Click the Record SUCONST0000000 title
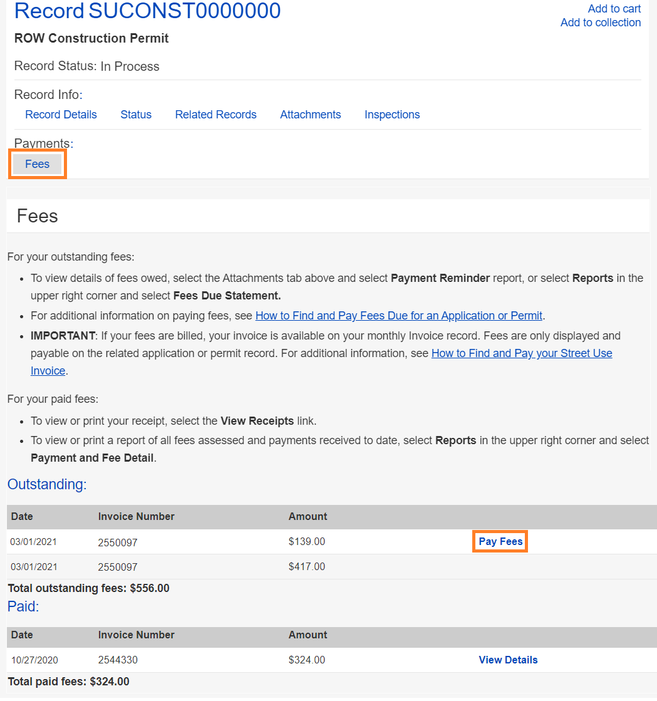This screenshot has width=657, height=701. pyautogui.click(x=147, y=11)
